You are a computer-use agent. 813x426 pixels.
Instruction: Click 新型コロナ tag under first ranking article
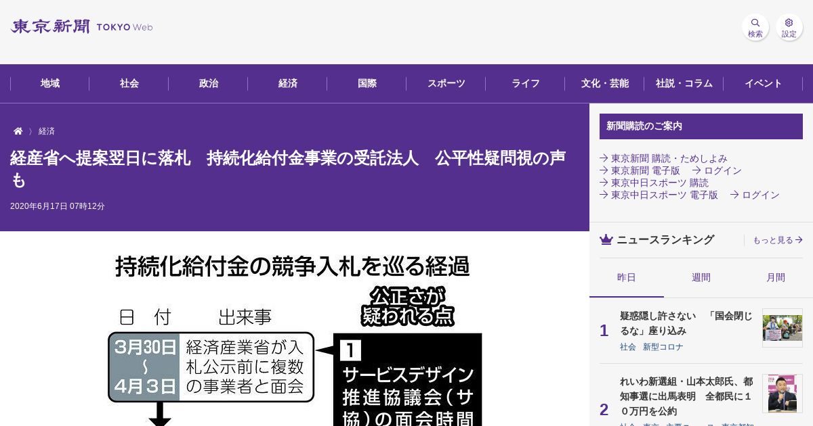(x=663, y=347)
